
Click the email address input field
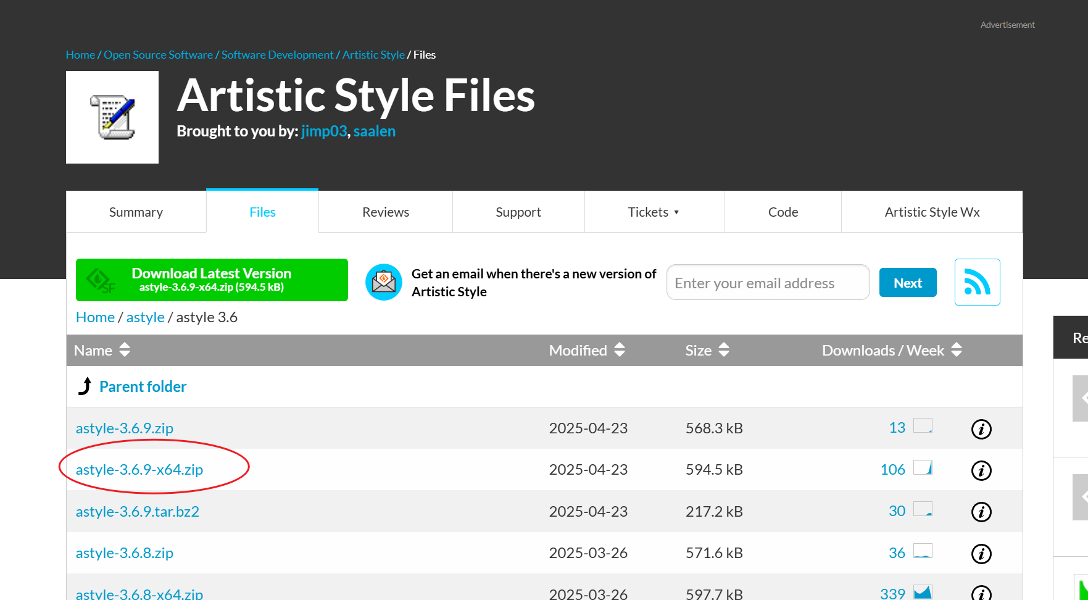[x=768, y=282]
